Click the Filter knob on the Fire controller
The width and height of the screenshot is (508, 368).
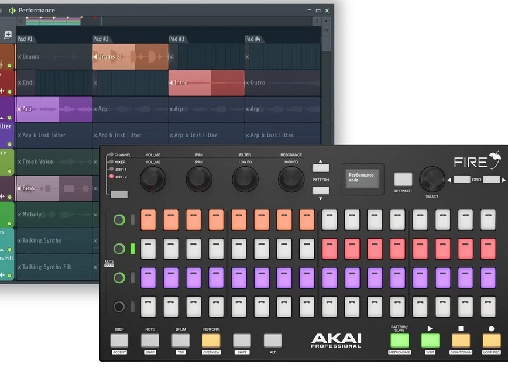click(245, 179)
